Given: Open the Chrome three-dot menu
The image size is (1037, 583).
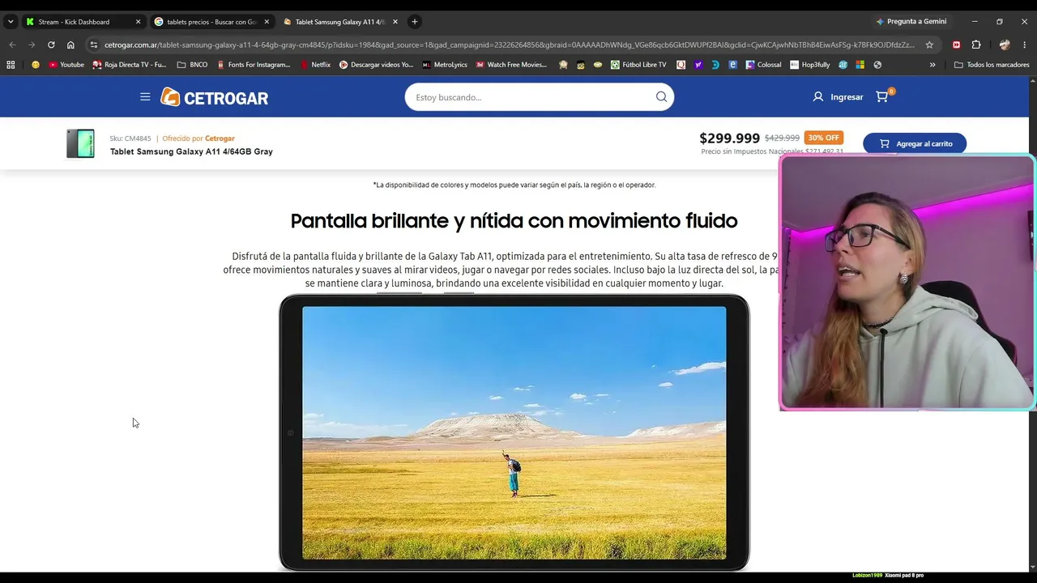Looking at the screenshot, I should [x=1024, y=45].
